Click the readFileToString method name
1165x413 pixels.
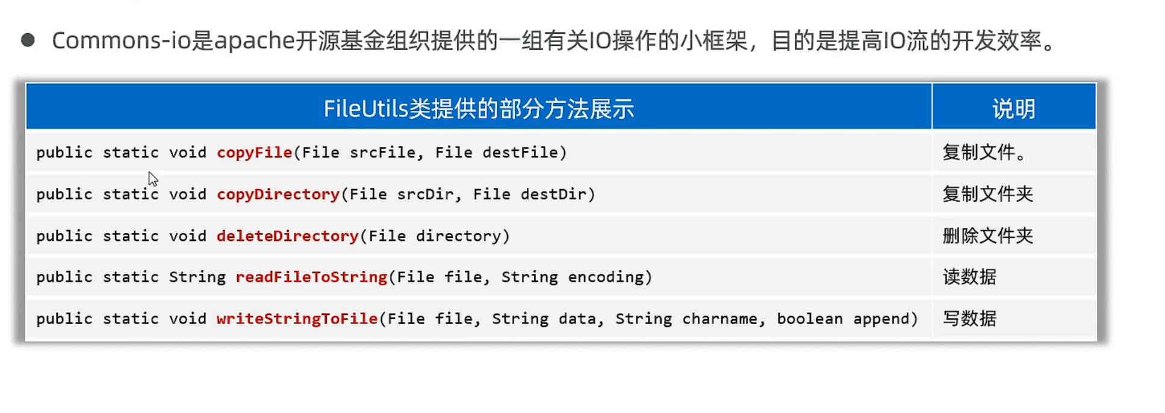click(311, 277)
